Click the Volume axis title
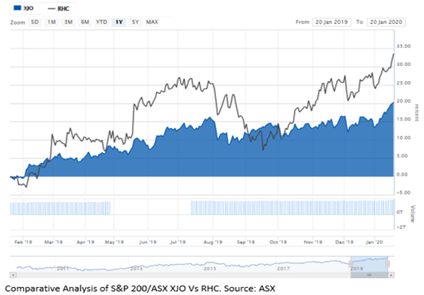The height and width of the screenshot is (295, 424). pyautogui.click(x=412, y=213)
